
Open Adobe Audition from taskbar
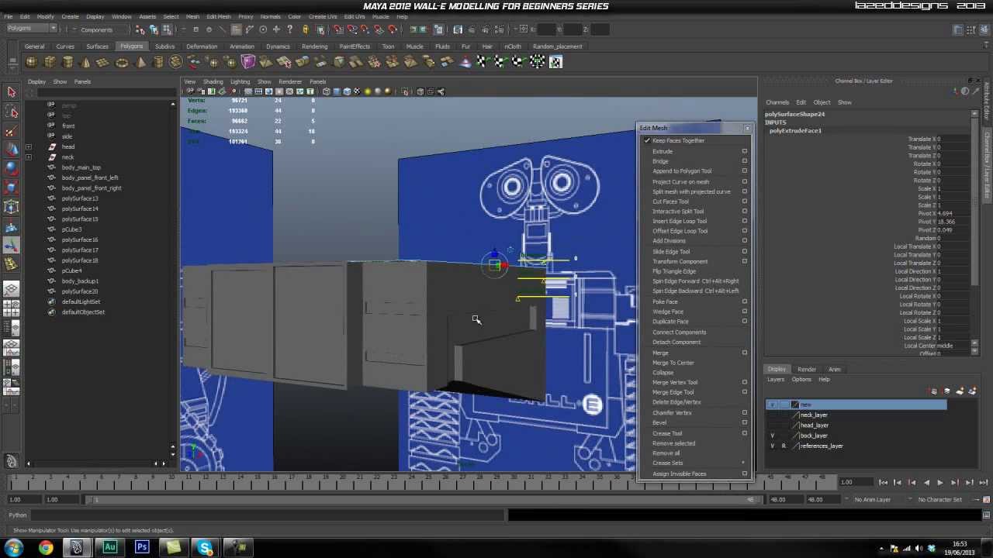[109, 548]
